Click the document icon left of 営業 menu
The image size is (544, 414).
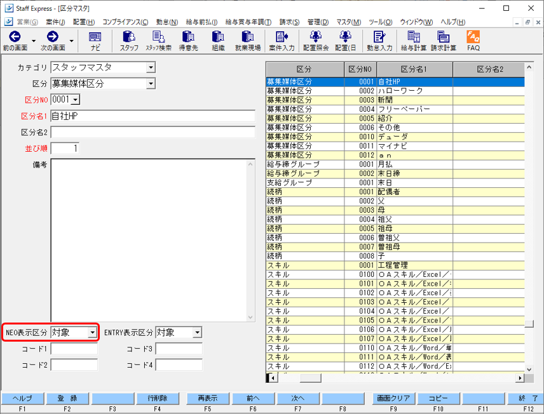[x=9, y=22]
